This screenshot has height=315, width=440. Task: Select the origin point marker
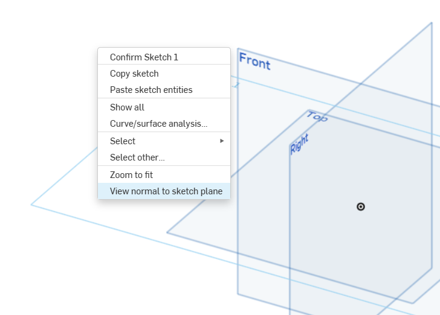pos(361,206)
